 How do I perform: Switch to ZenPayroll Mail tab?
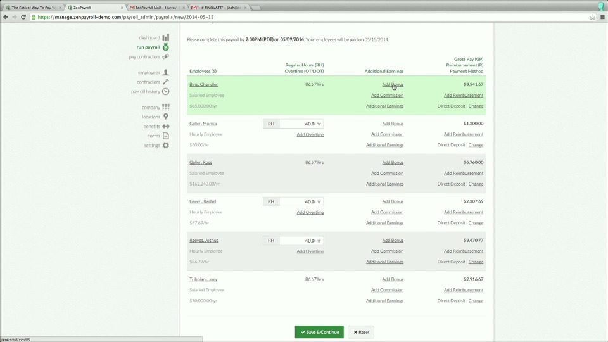click(x=156, y=8)
